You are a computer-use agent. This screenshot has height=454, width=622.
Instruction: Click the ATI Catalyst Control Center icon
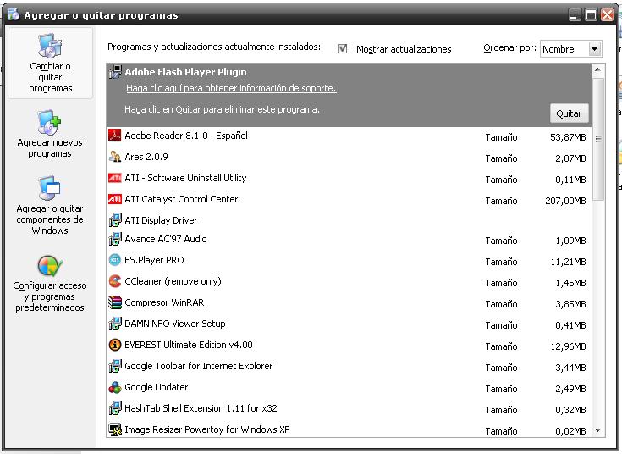[x=115, y=199]
